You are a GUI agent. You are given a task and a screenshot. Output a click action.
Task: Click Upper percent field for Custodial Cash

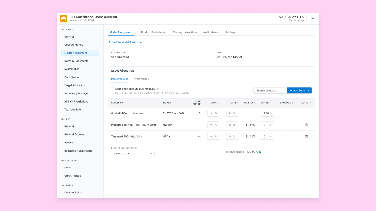coord(232,113)
